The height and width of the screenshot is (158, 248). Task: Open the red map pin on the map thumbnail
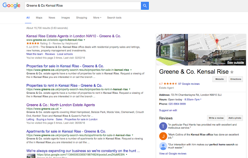(217, 41)
